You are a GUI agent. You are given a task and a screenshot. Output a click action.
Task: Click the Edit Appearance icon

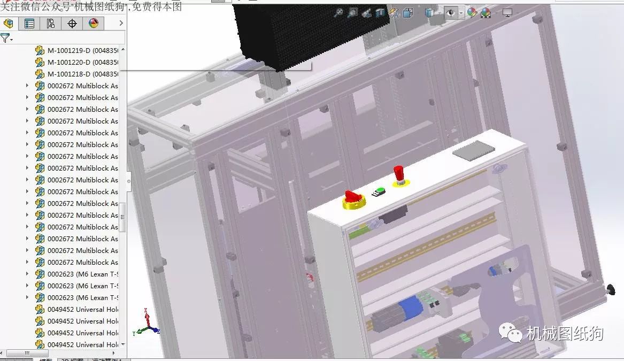coord(472,13)
